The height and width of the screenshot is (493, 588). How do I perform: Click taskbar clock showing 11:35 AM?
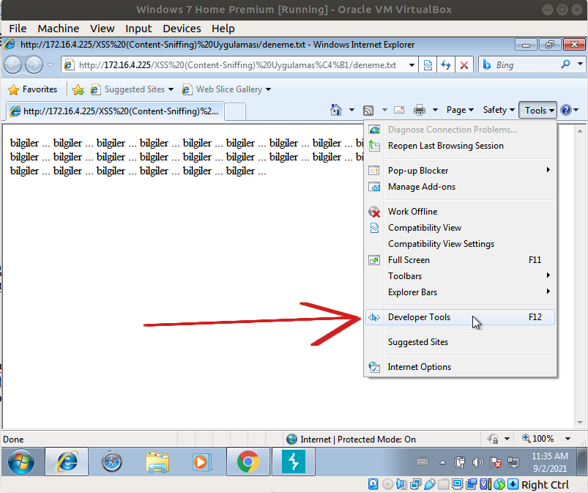click(x=550, y=462)
